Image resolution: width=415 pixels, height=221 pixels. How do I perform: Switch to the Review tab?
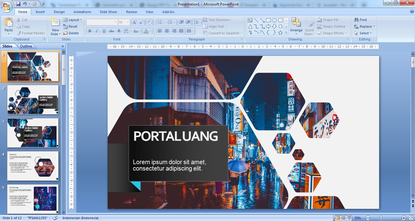[132, 12]
